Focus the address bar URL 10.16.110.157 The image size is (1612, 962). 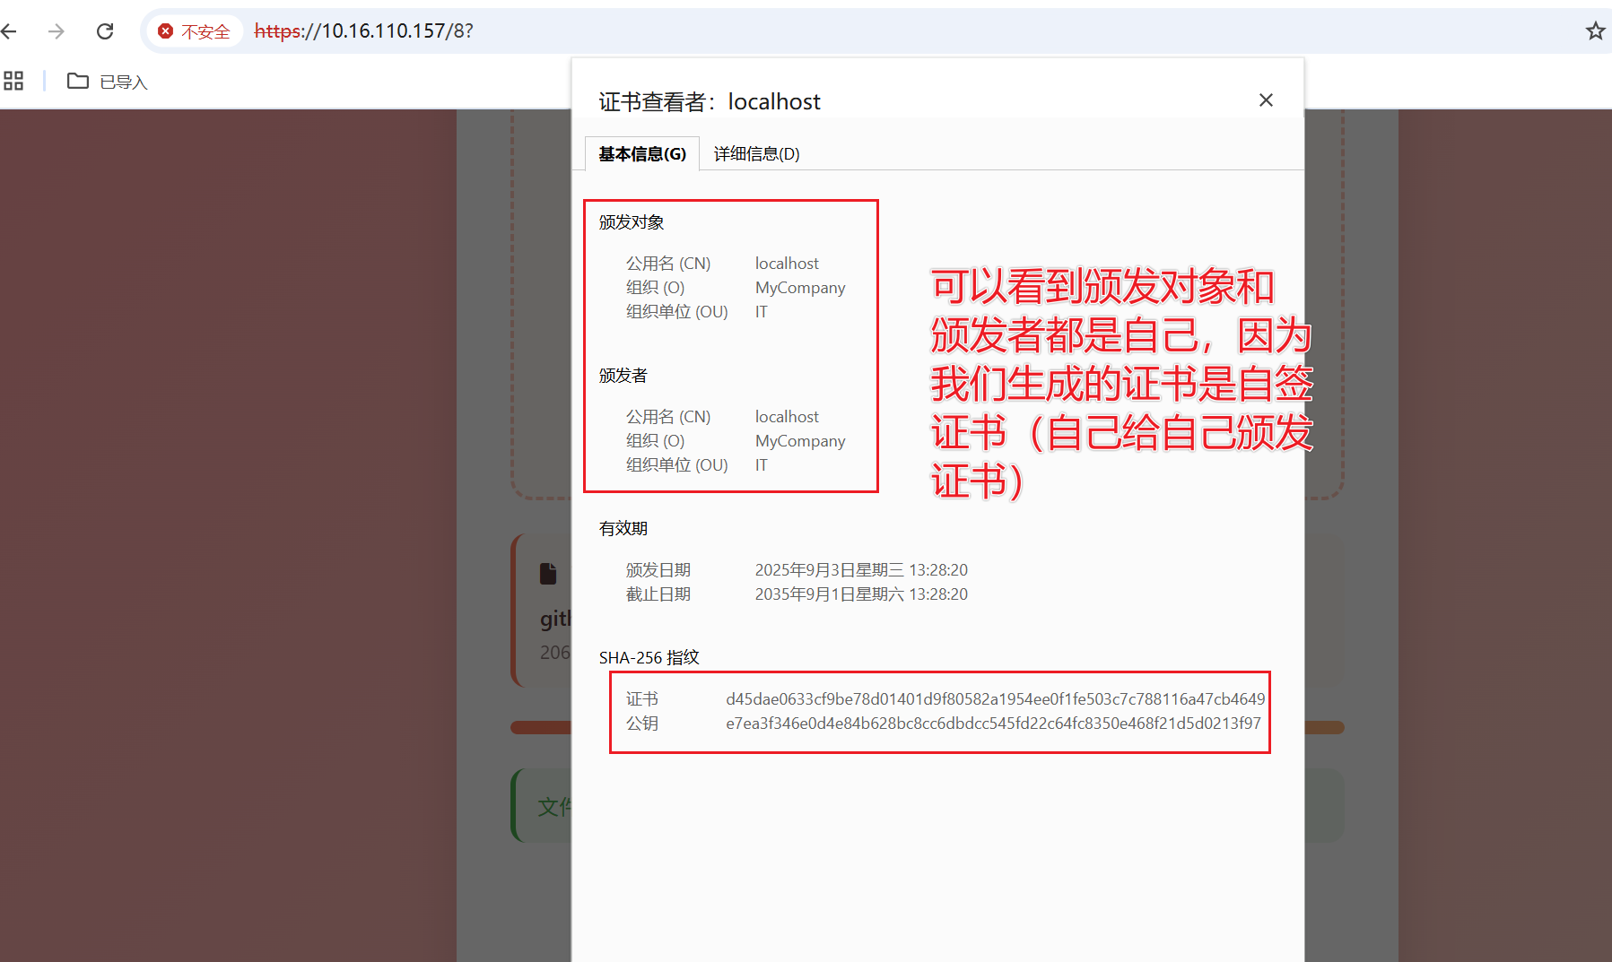coord(363,31)
